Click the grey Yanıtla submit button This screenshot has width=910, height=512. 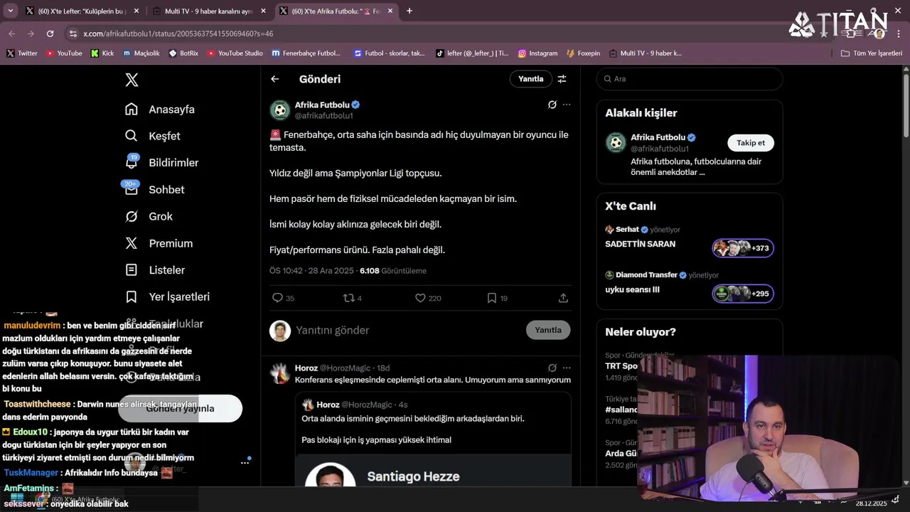click(548, 330)
